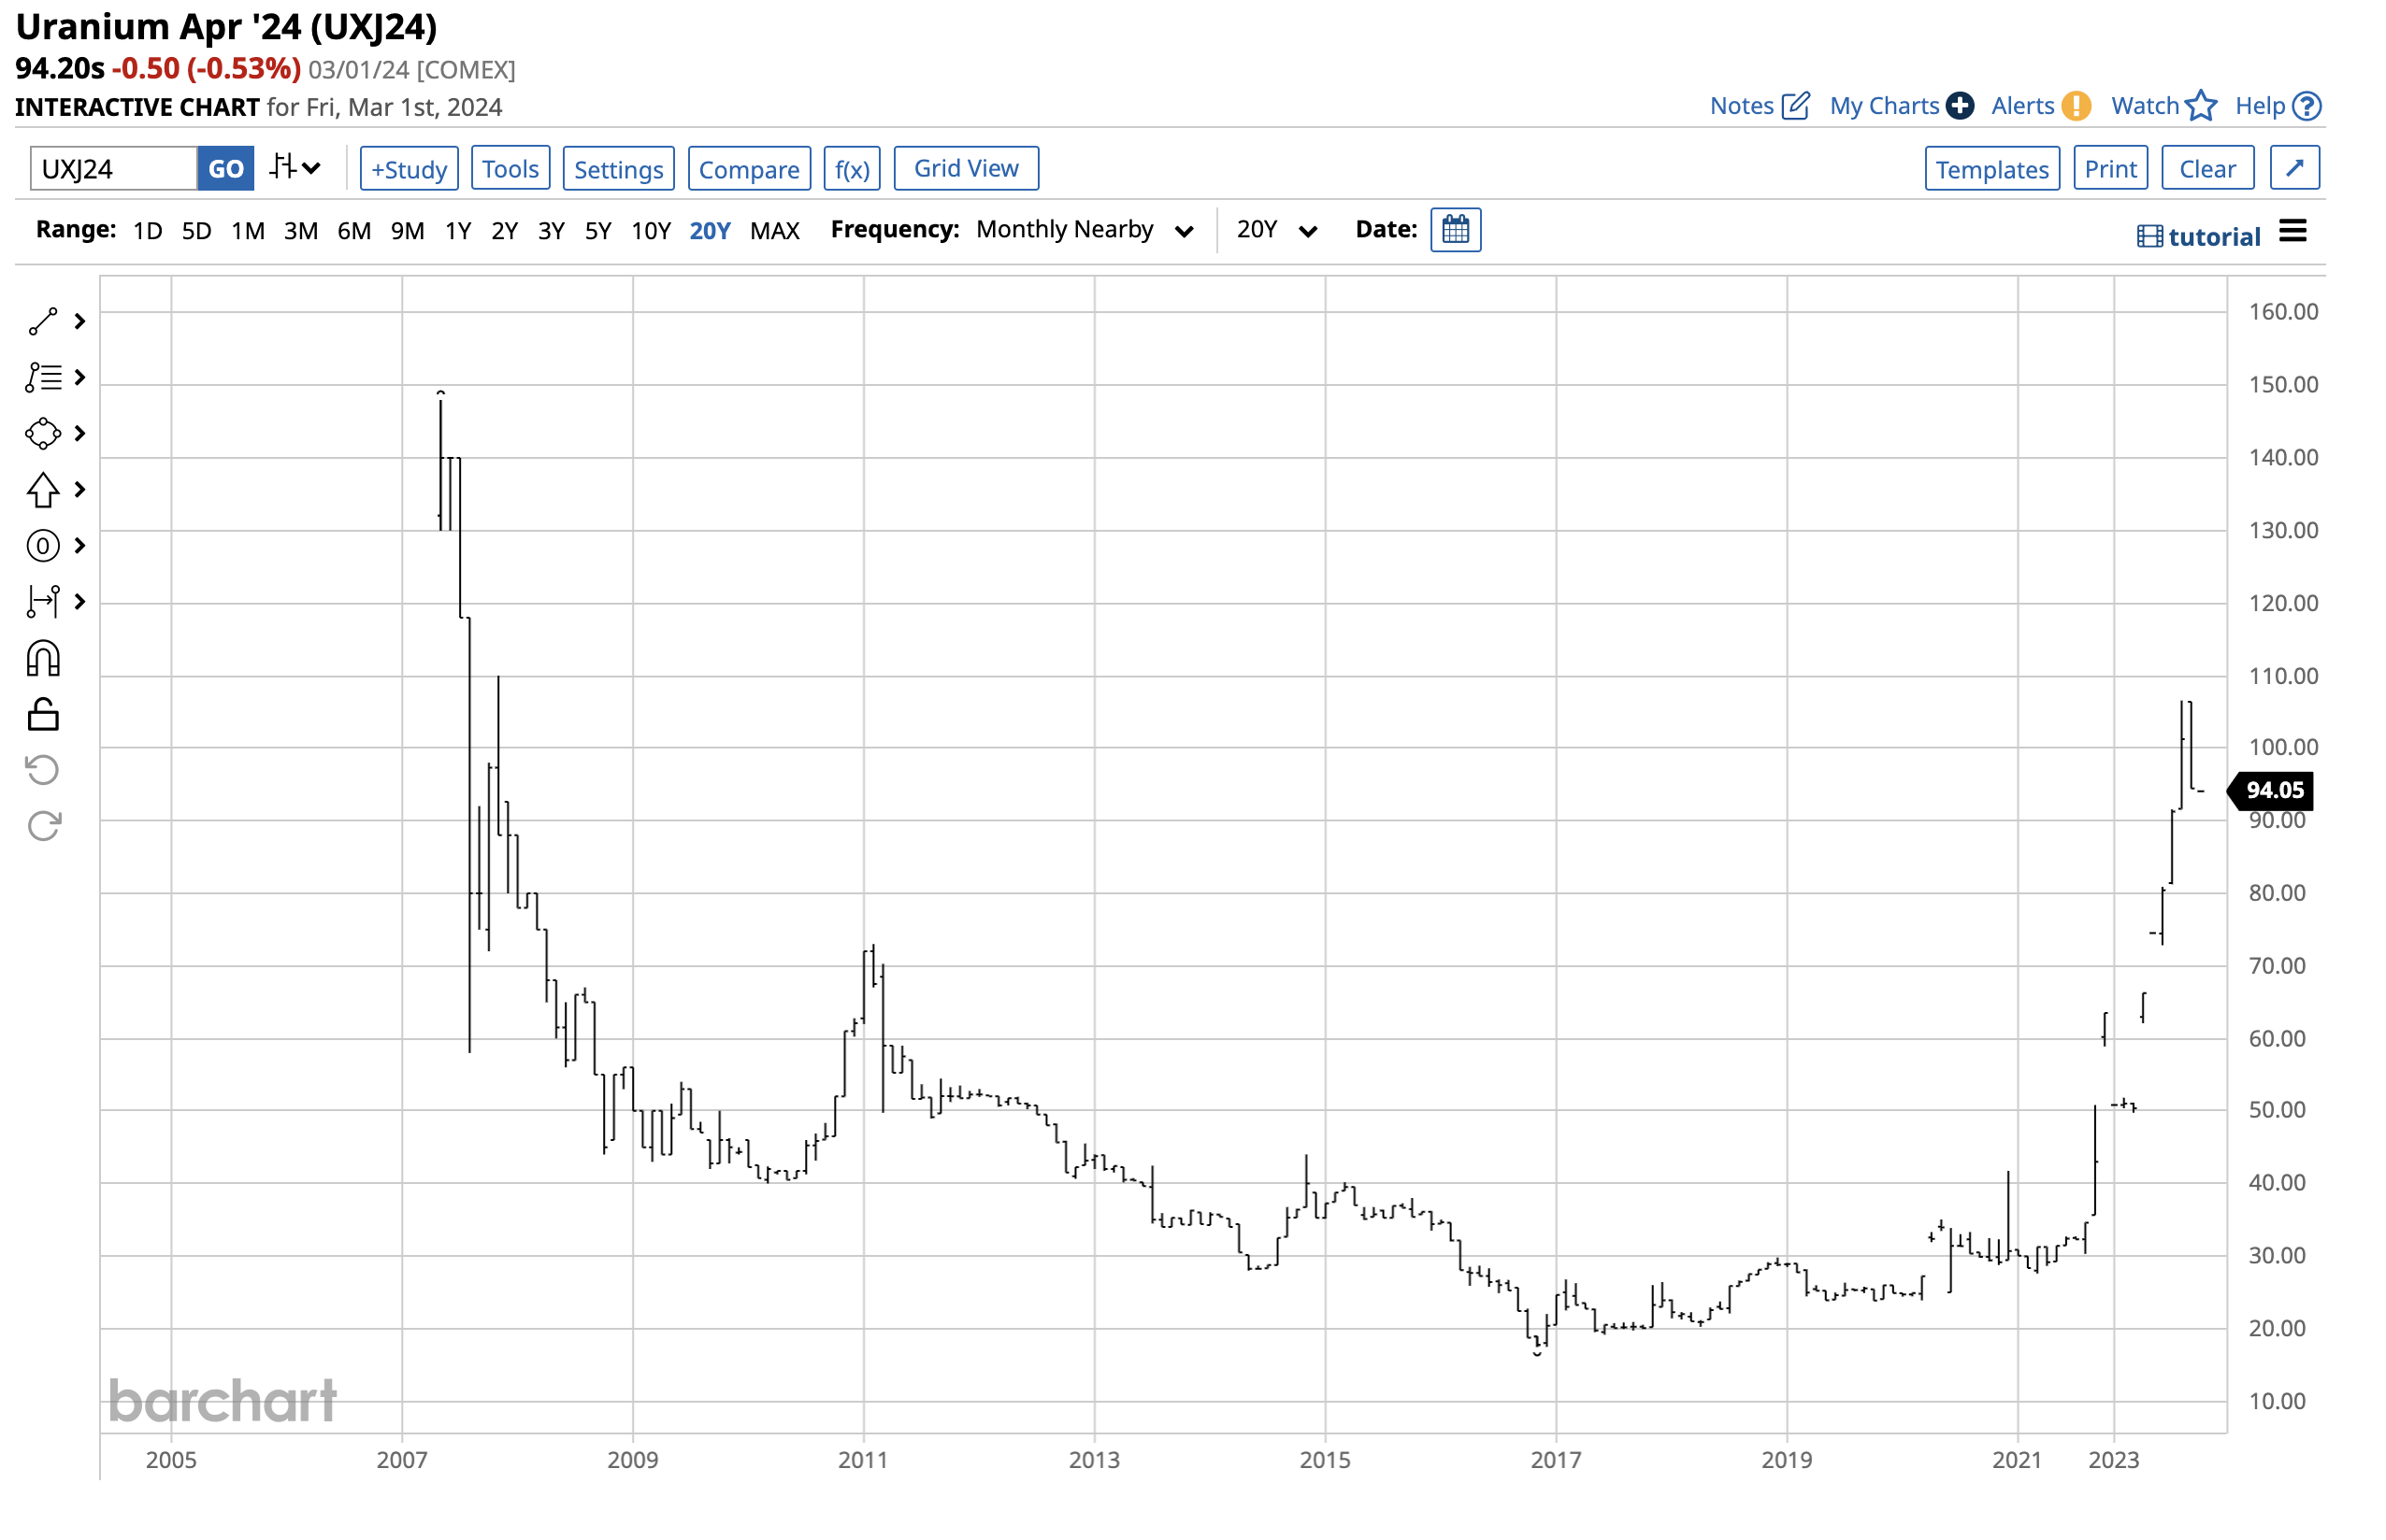
Task: Open chart Settings
Action: click(x=618, y=168)
